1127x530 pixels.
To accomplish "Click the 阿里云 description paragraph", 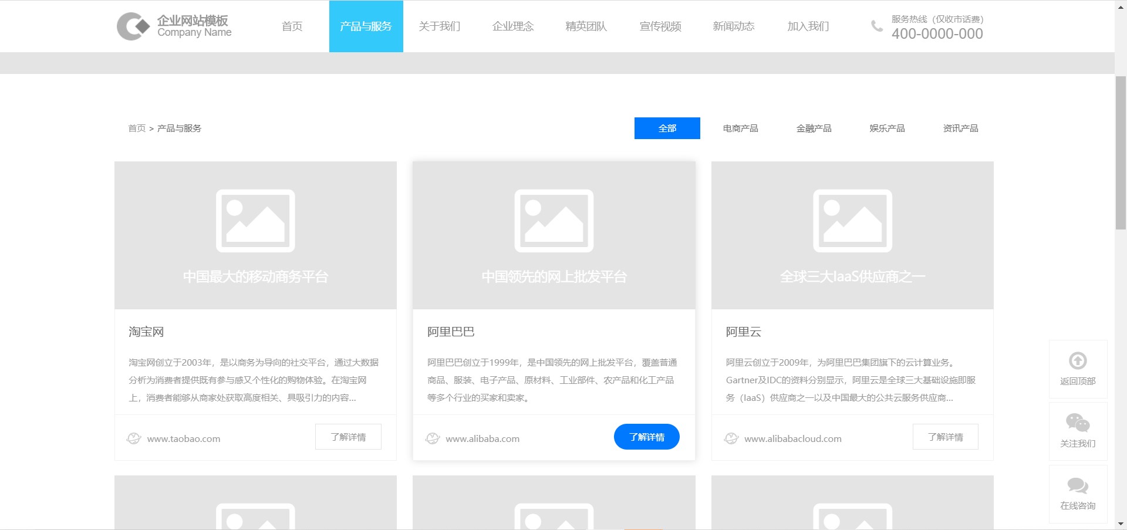I will click(851, 380).
